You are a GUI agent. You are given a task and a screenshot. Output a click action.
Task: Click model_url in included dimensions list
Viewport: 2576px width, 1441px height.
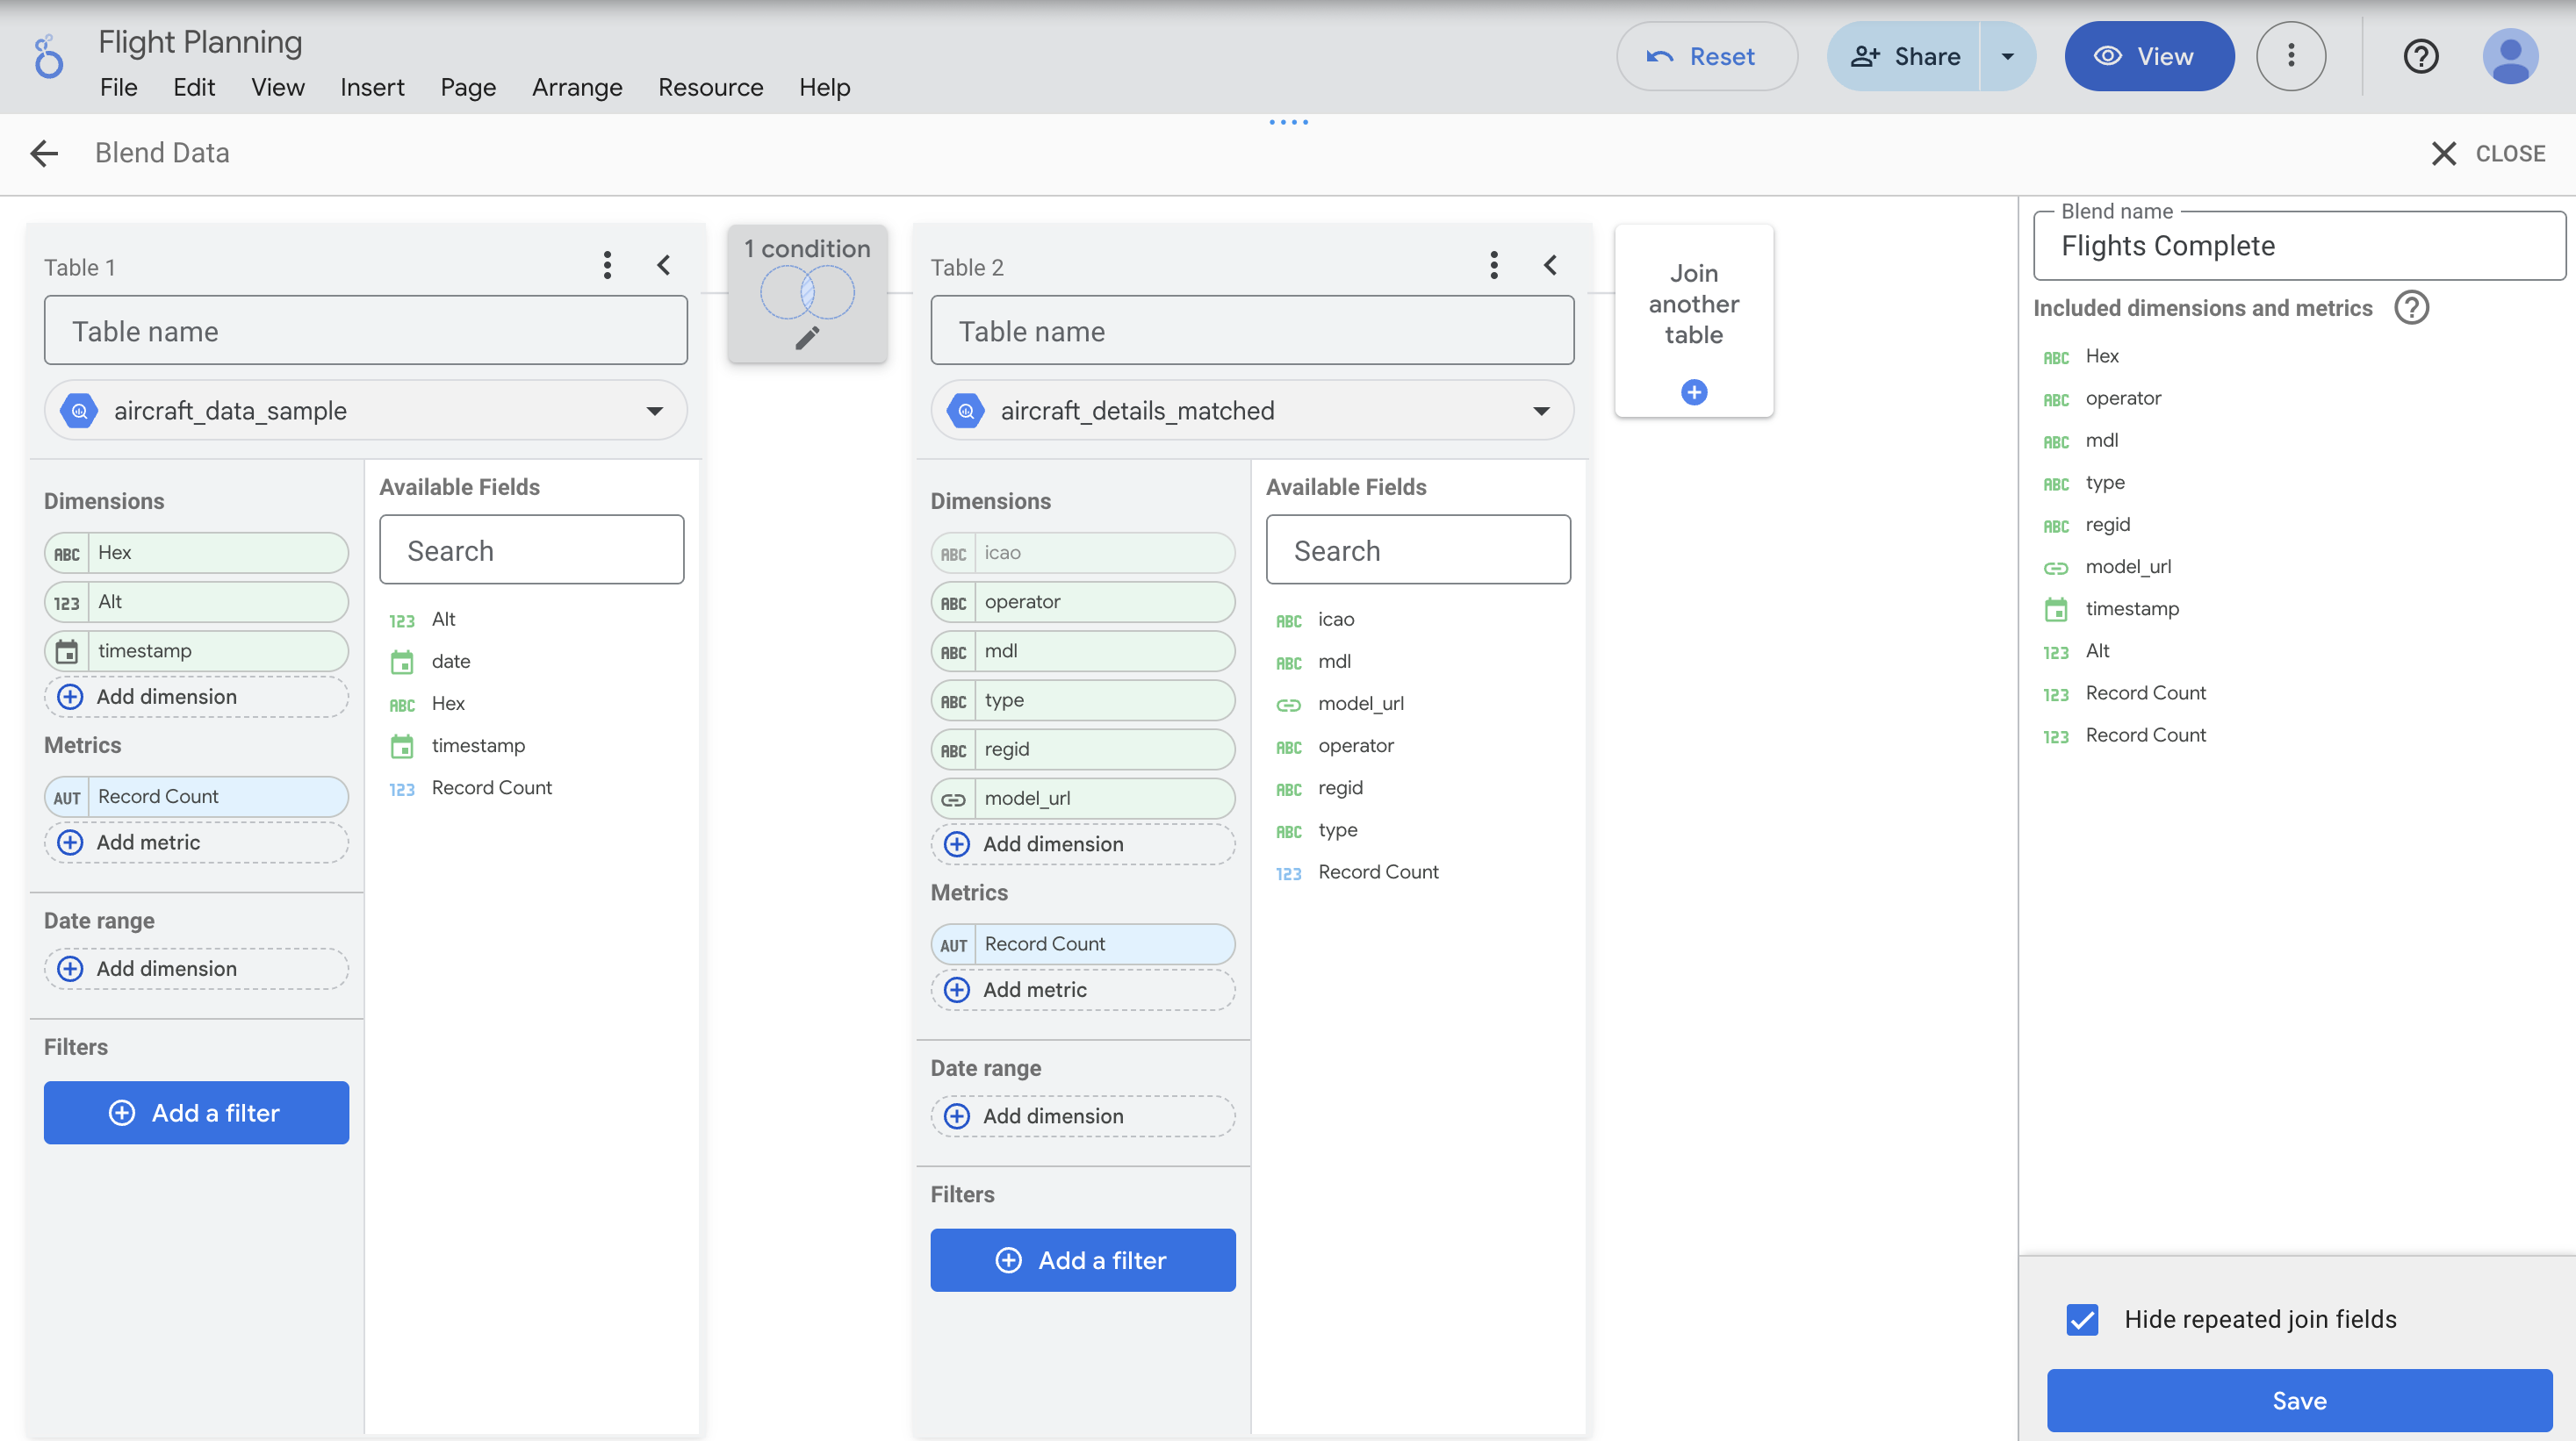click(2128, 567)
